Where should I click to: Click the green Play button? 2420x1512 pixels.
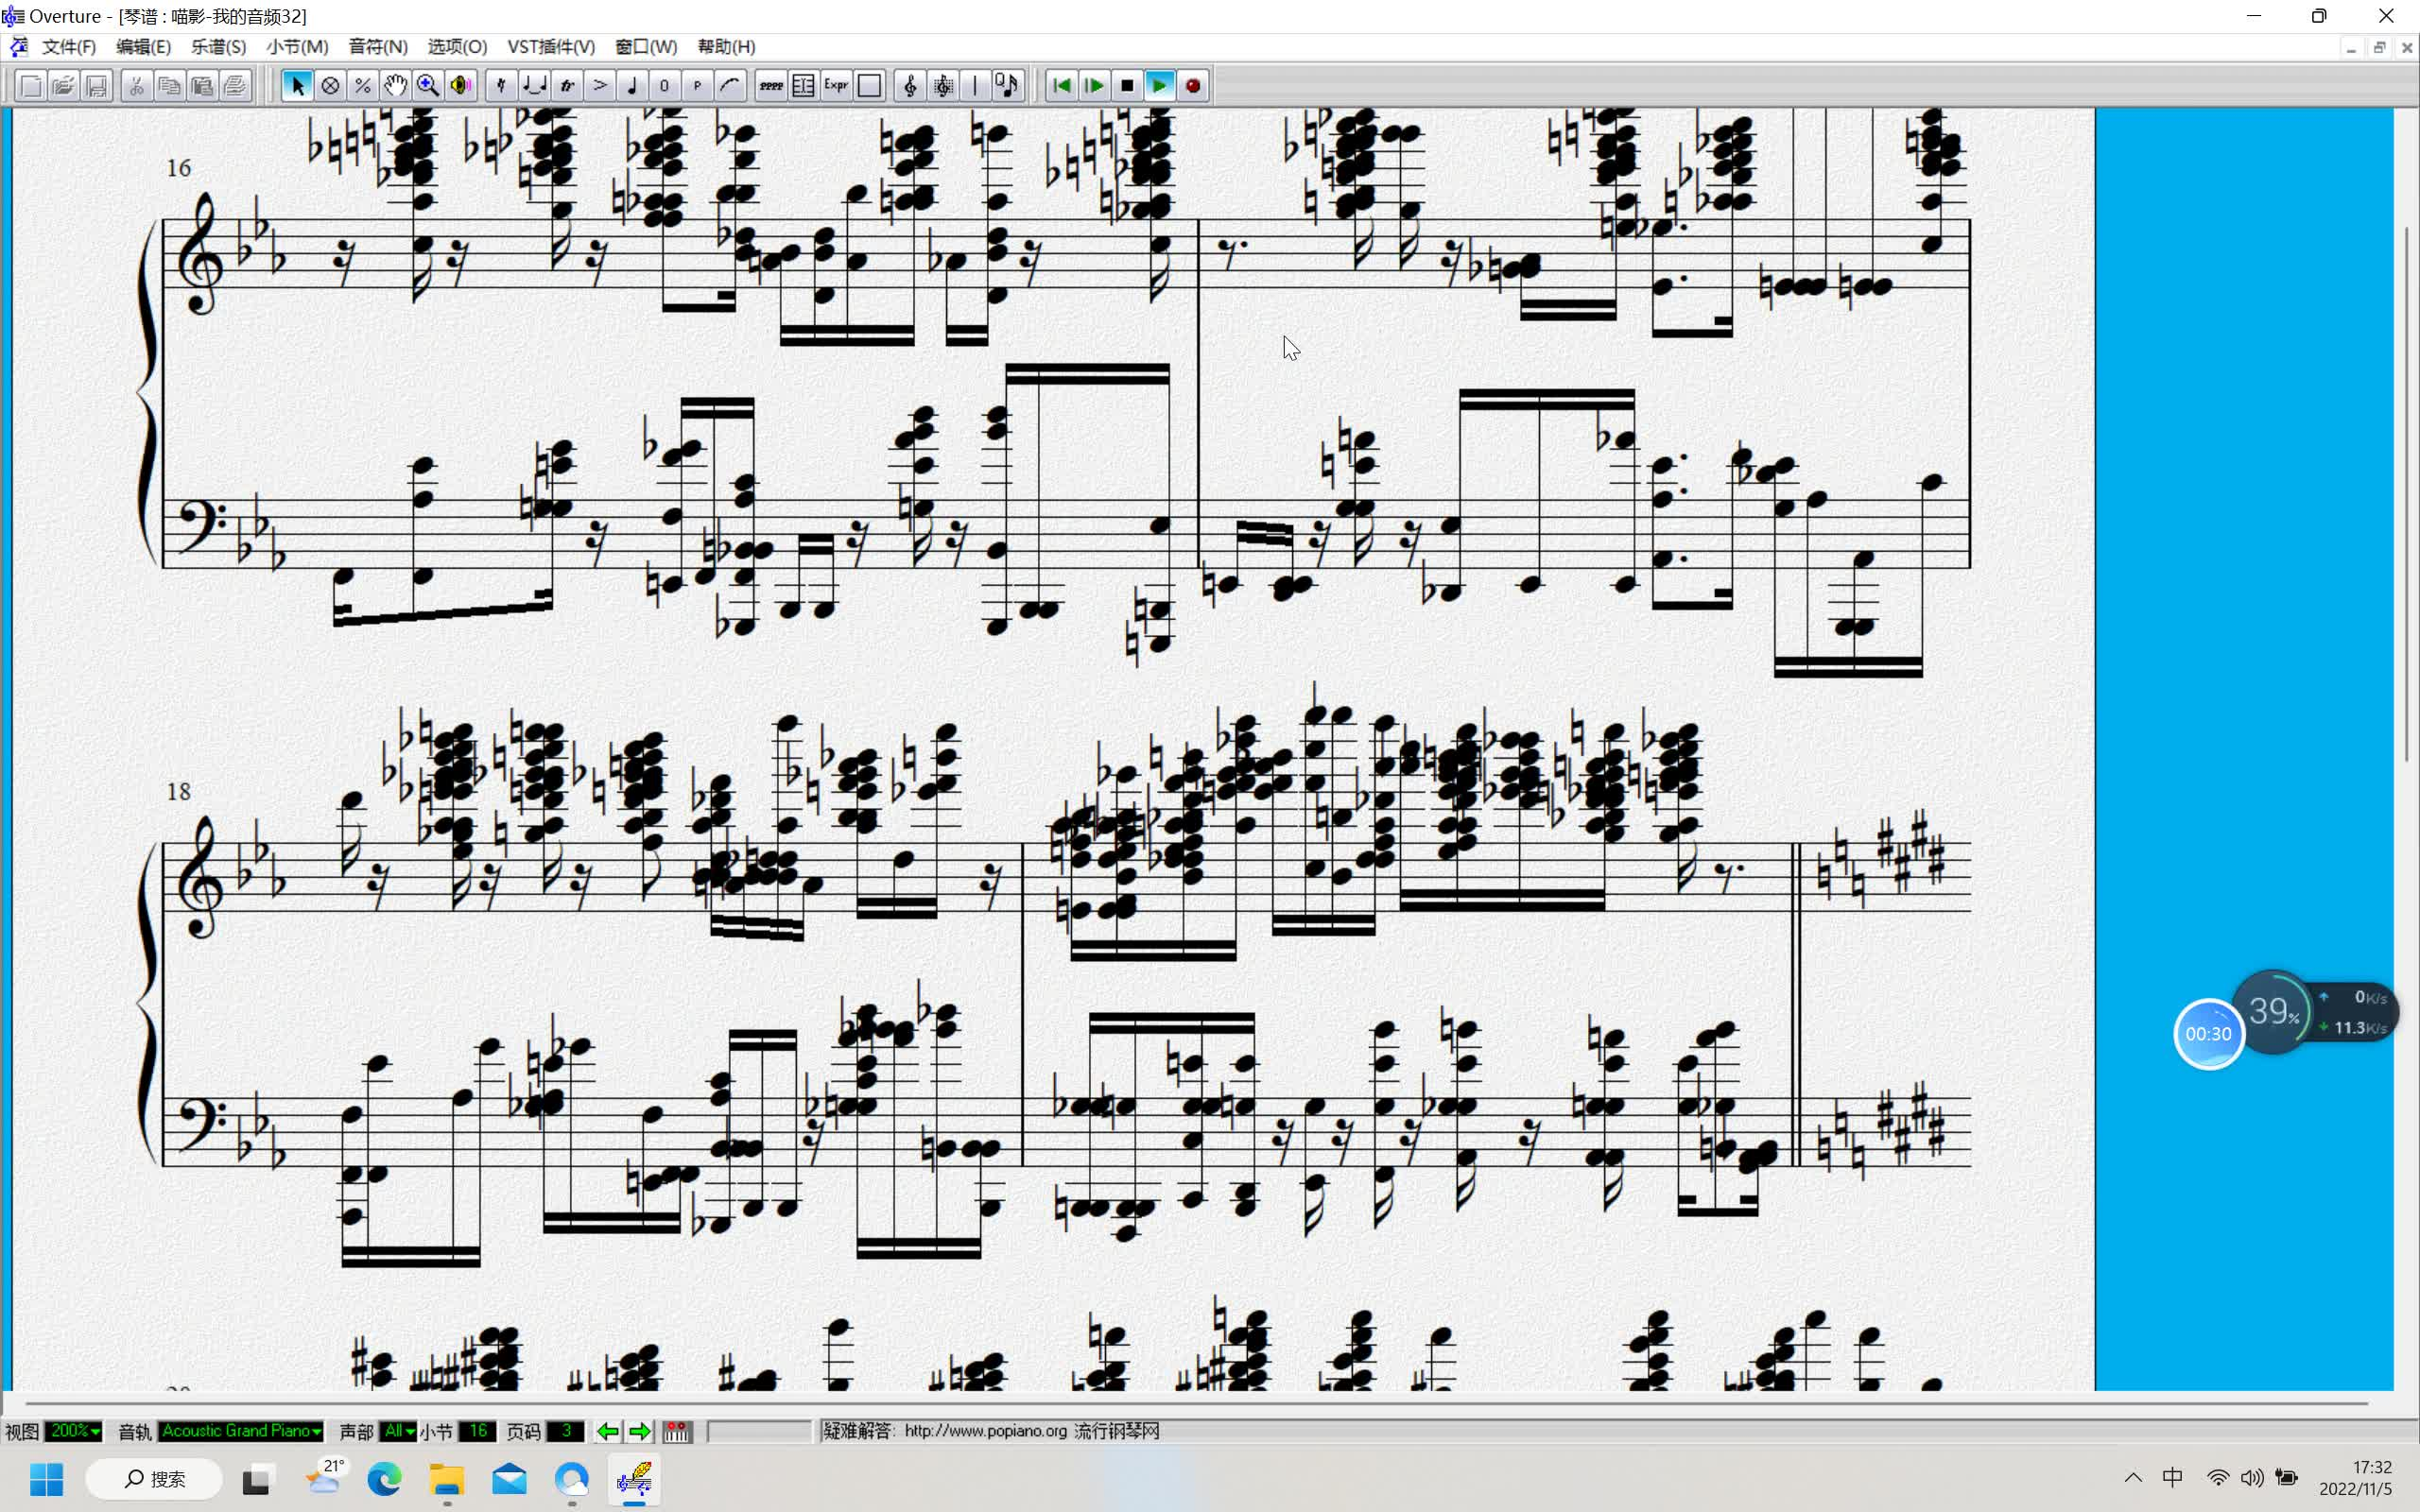click(x=1160, y=86)
